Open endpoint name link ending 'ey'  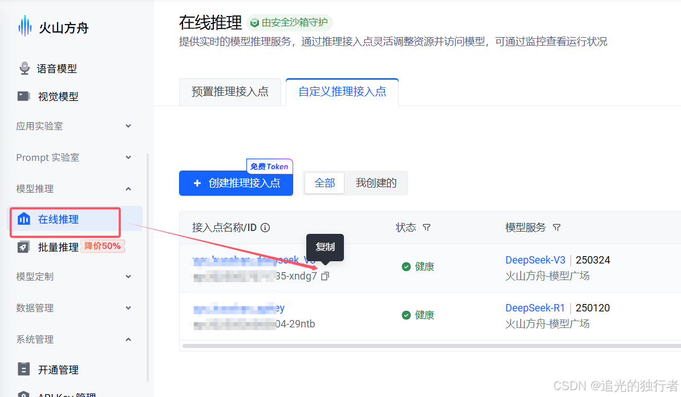pos(239,309)
